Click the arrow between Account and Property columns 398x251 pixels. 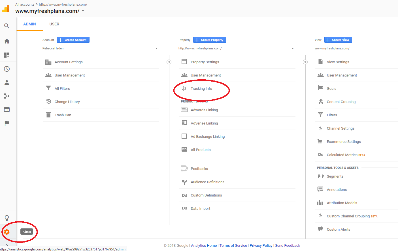pyautogui.click(x=169, y=62)
